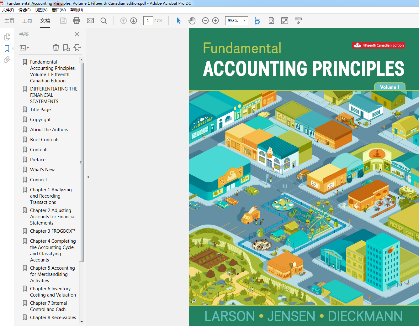This screenshot has height=326, width=419.
Task: Send file by email envelope icon
Action: tap(90, 21)
